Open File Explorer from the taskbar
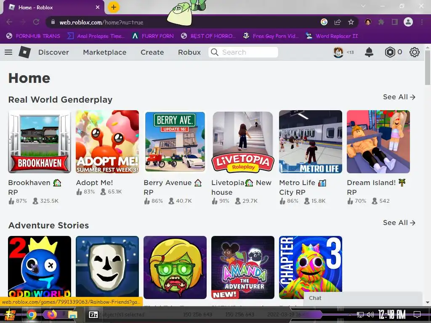This screenshot has height=323, width=431. pos(72,315)
